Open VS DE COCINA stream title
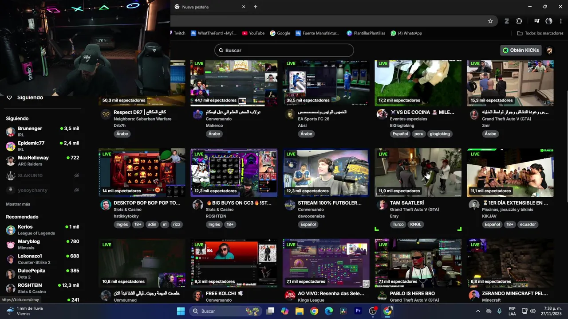Image resolution: width=568 pixels, height=319 pixels. pos(422,112)
